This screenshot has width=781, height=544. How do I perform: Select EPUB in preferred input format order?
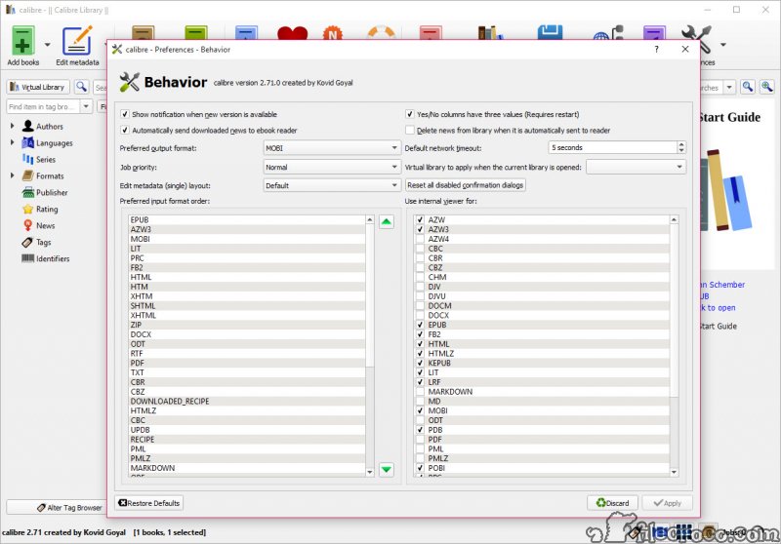247,219
